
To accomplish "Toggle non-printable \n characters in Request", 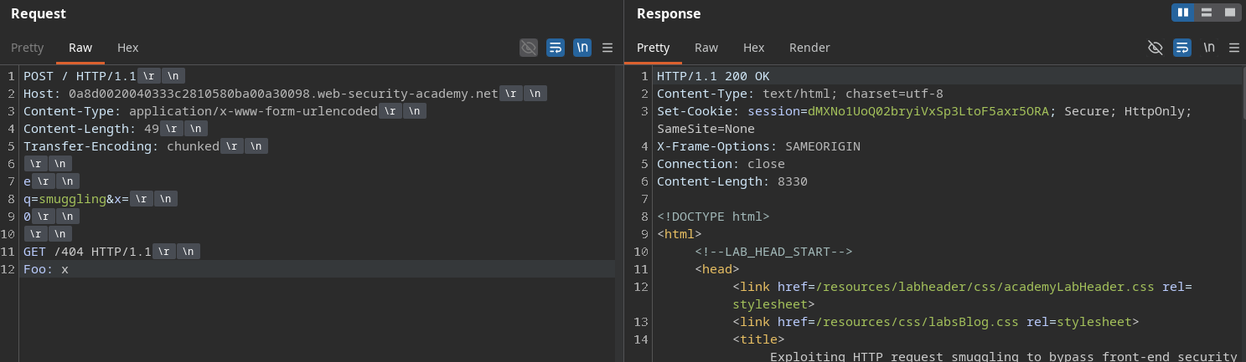I will pos(582,48).
